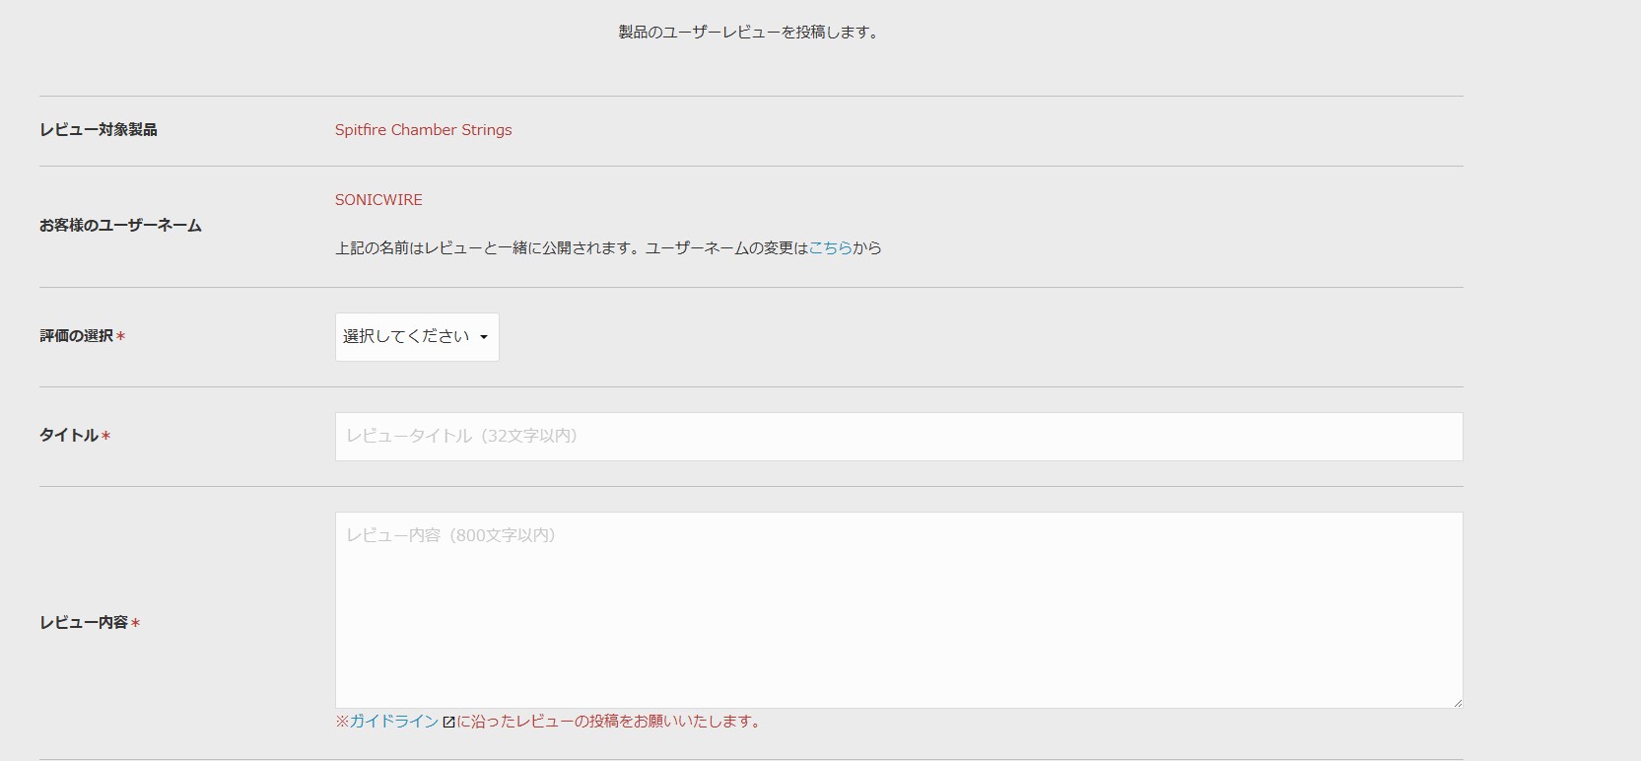The width and height of the screenshot is (1641, 761).
Task: Follow the こちら link to change username
Action: (x=830, y=248)
